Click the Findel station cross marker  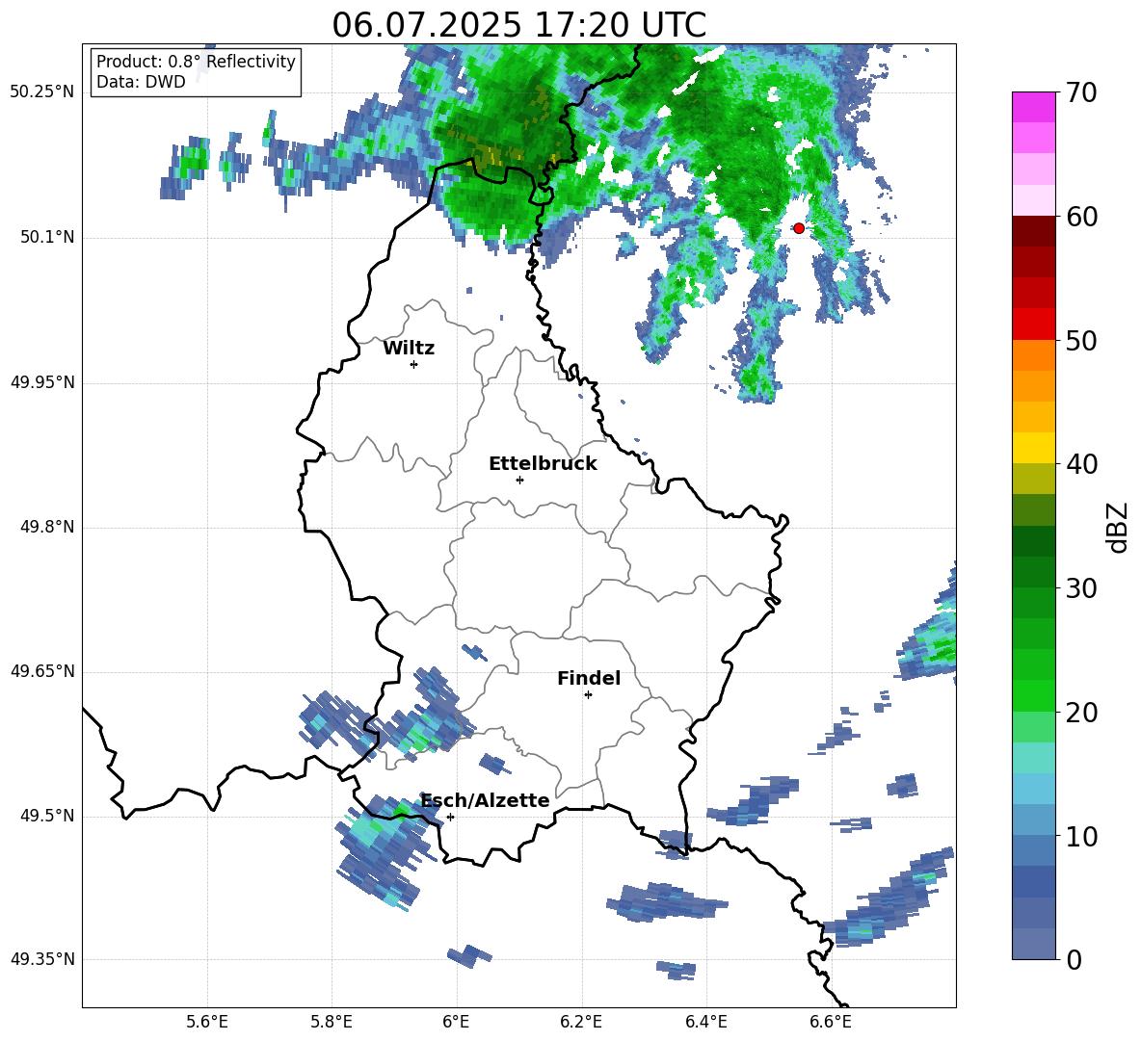coord(588,695)
